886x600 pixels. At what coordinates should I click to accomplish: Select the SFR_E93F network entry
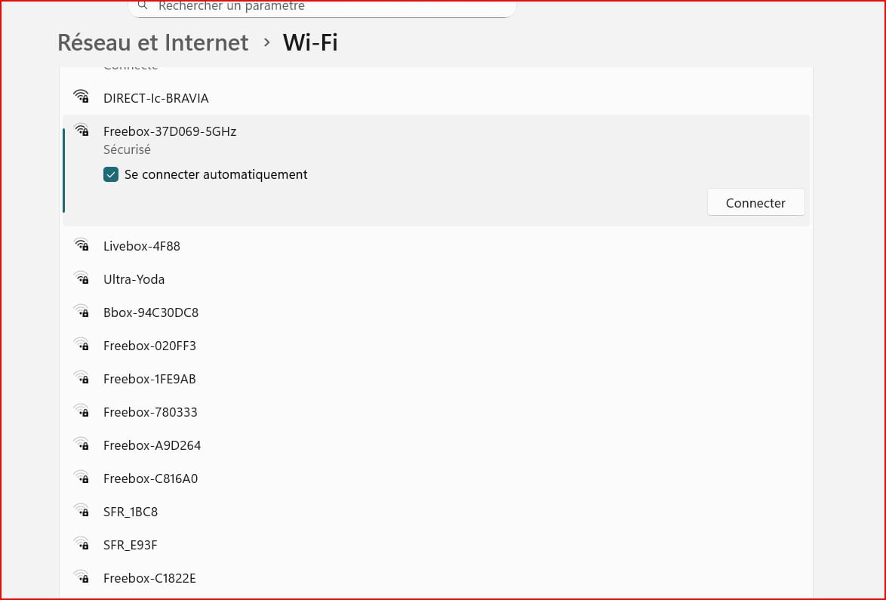click(130, 545)
